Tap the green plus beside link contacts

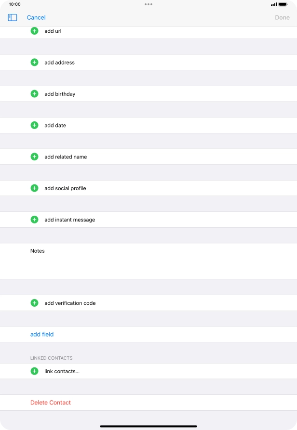pyautogui.click(x=34, y=371)
